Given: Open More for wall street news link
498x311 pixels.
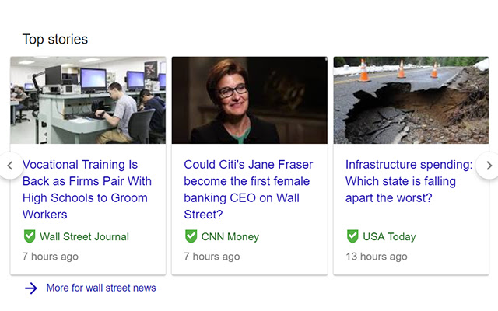Looking at the screenshot, I should 101,288.
